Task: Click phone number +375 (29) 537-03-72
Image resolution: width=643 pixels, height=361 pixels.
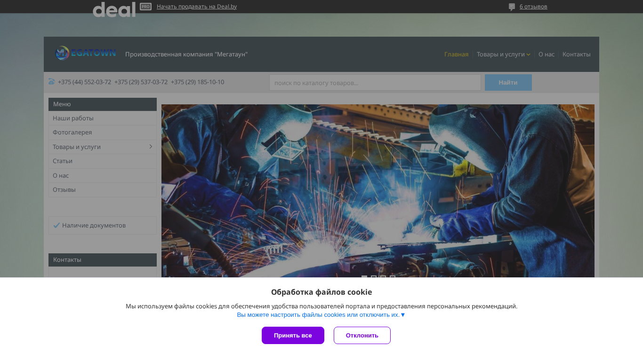Action: (x=141, y=82)
